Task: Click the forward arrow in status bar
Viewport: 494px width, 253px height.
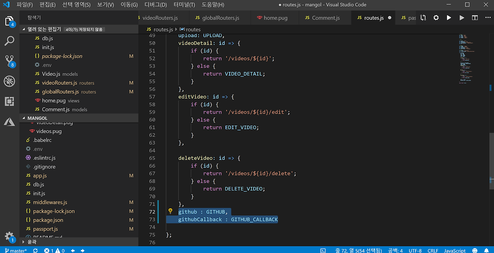Action: (x=82, y=251)
